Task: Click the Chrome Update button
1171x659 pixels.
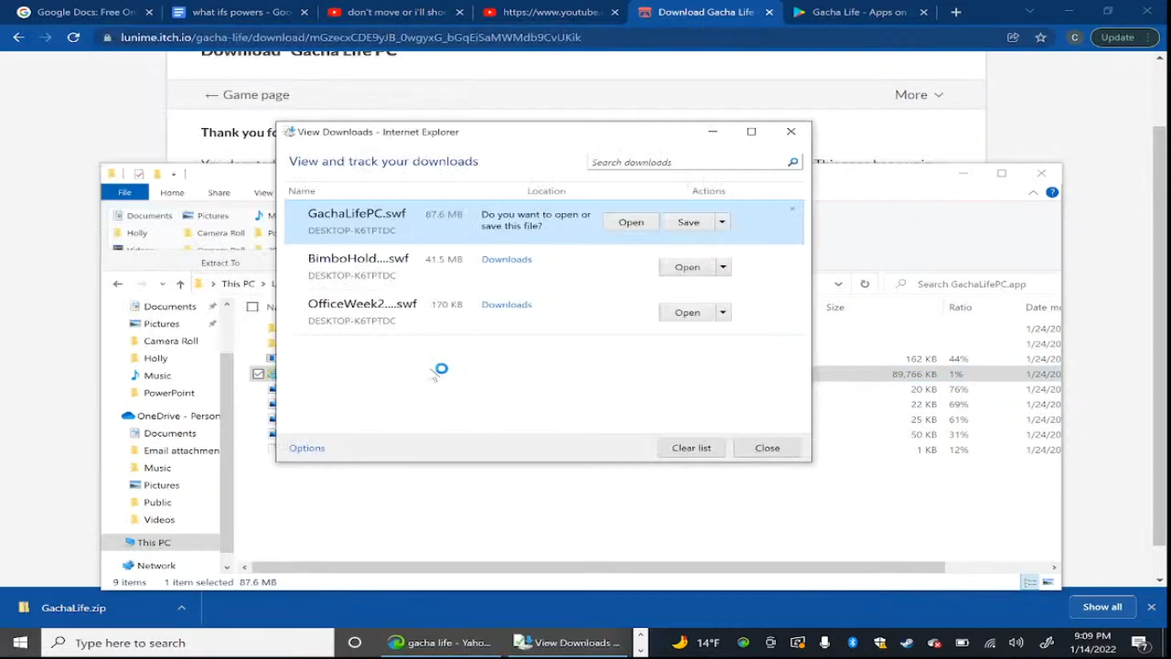Action: tap(1125, 37)
